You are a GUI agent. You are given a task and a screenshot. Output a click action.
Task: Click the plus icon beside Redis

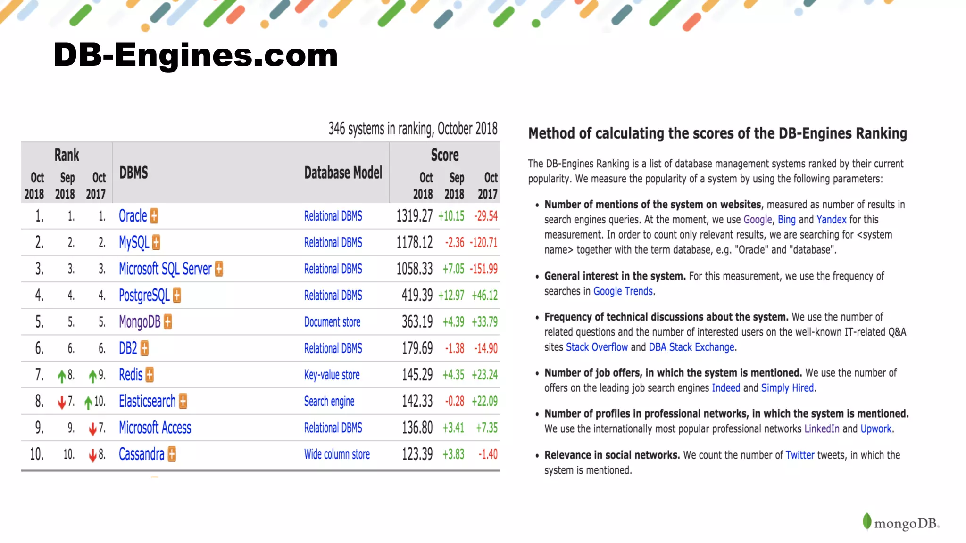coord(150,375)
